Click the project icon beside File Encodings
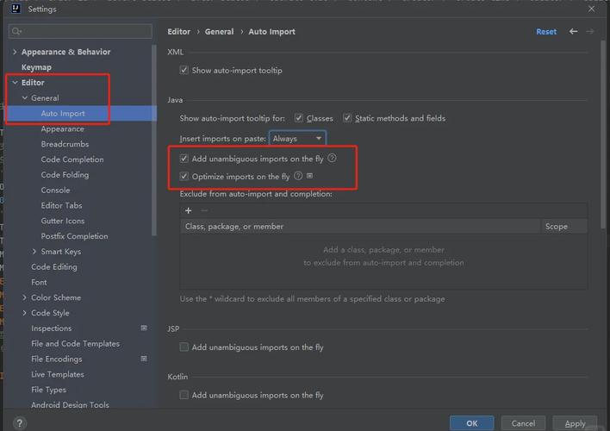610x431 pixels. [x=144, y=359]
